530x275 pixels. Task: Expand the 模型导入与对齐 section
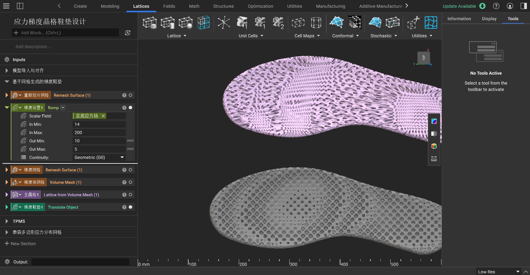click(x=6, y=70)
